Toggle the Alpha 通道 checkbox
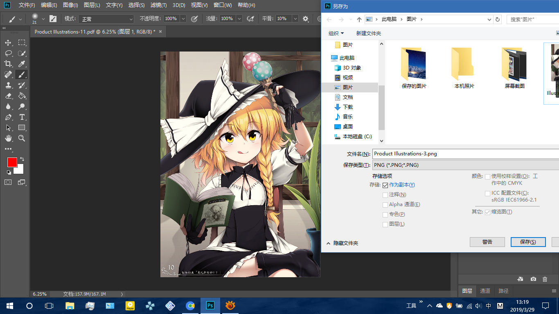This screenshot has width=559, height=314. (x=385, y=205)
